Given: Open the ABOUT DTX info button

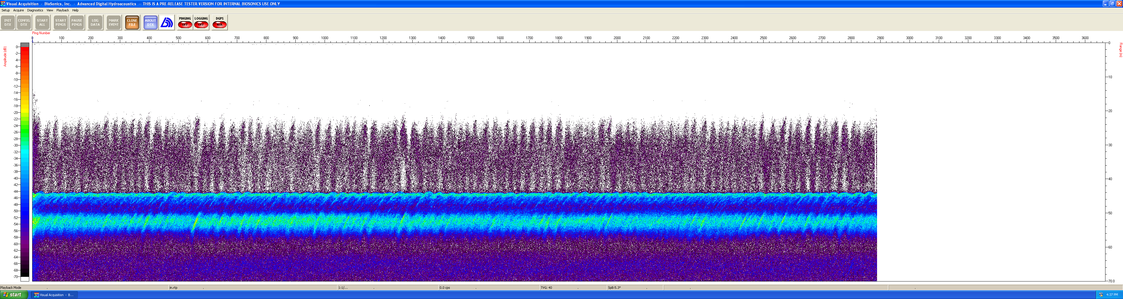Looking at the screenshot, I should pyautogui.click(x=150, y=23).
